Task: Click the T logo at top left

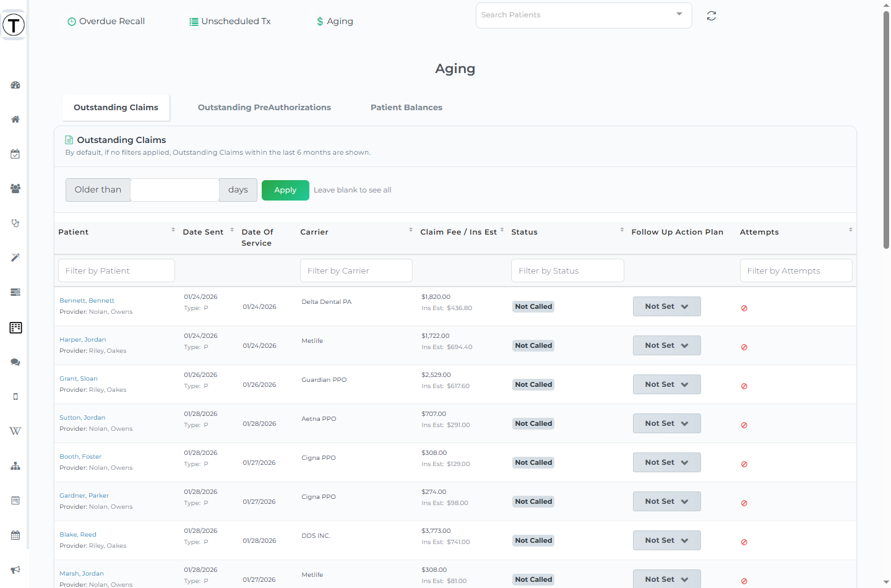Action: point(14,25)
